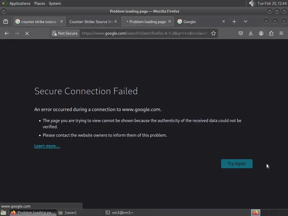Expand the list all tabs dropdown
Image resolution: width=288 pixels, height=216 pixels.
245,22
